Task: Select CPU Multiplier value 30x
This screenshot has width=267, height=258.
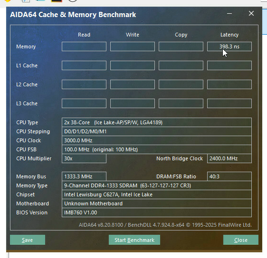Action: [x=84, y=158]
